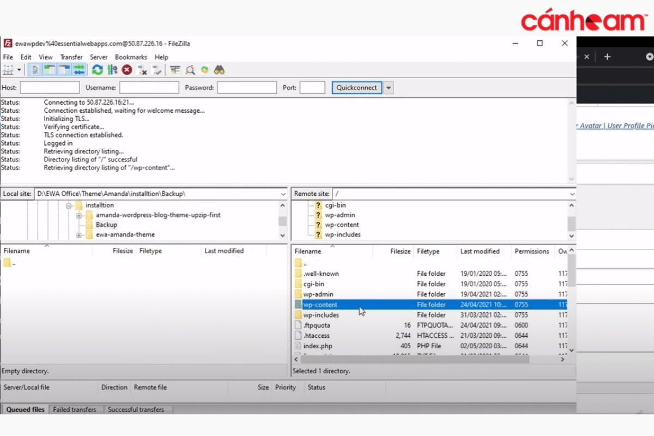Open the Site Manager icon
This screenshot has height=436, width=654.
click(8, 70)
